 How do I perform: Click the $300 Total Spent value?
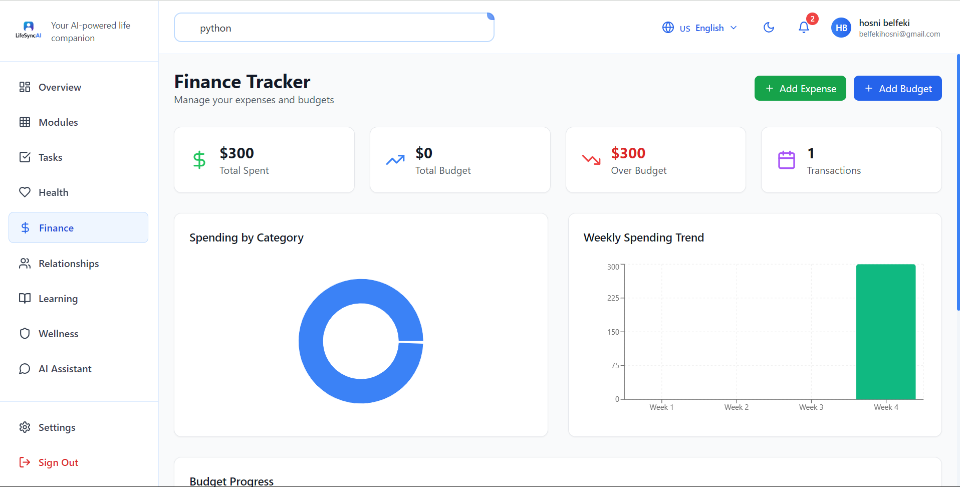[x=237, y=153]
